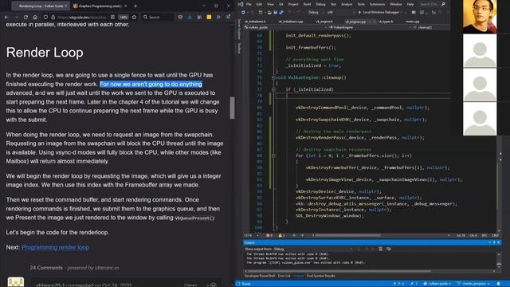Collapse the VulkanEngine::cleanup function outline
This screenshot has height=287, width=510.
point(273,78)
